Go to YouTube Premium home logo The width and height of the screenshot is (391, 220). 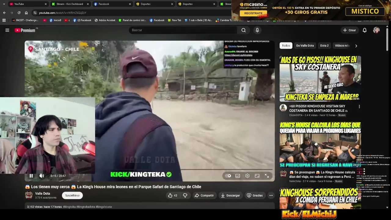pyautogui.click(x=25, y=30)
